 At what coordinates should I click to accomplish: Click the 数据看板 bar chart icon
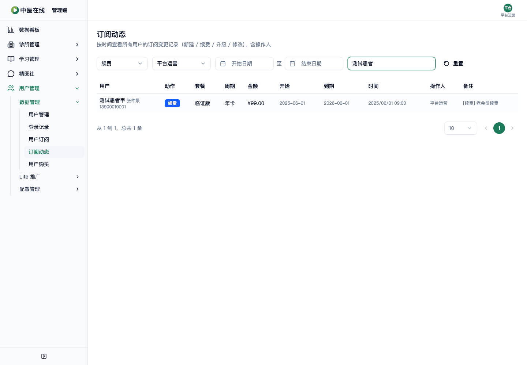(x=11, y=30)
